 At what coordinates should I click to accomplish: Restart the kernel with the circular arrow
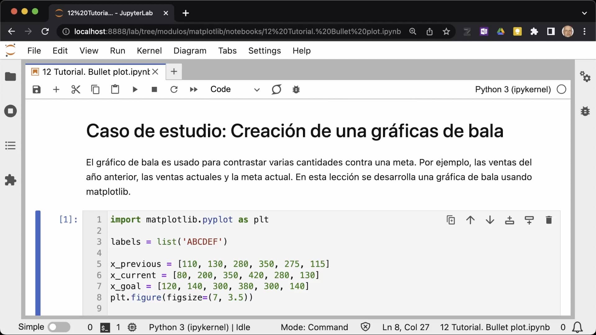pyautogui.click(x=174, y=90)
